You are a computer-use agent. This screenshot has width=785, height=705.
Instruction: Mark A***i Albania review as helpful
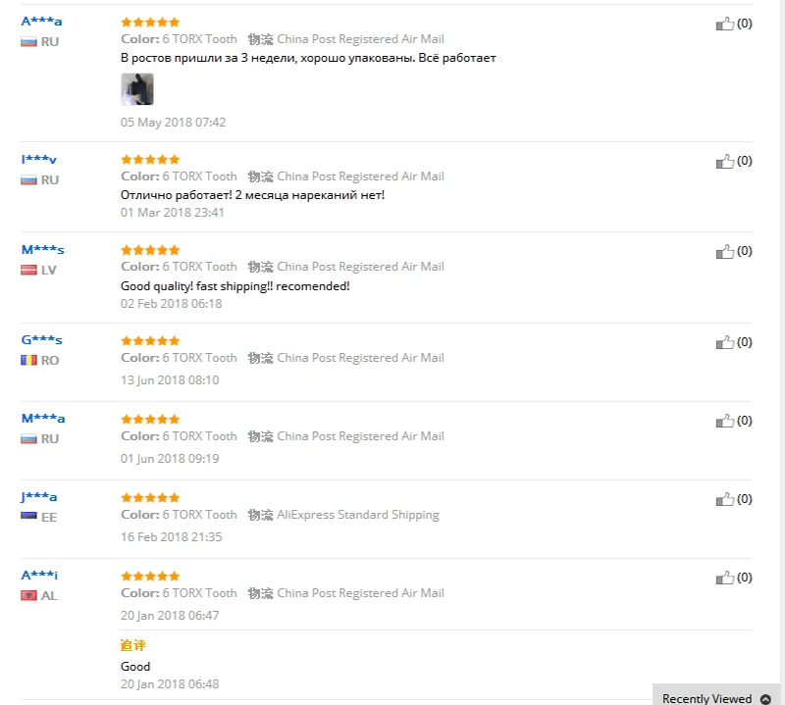(x=724, y=578)
